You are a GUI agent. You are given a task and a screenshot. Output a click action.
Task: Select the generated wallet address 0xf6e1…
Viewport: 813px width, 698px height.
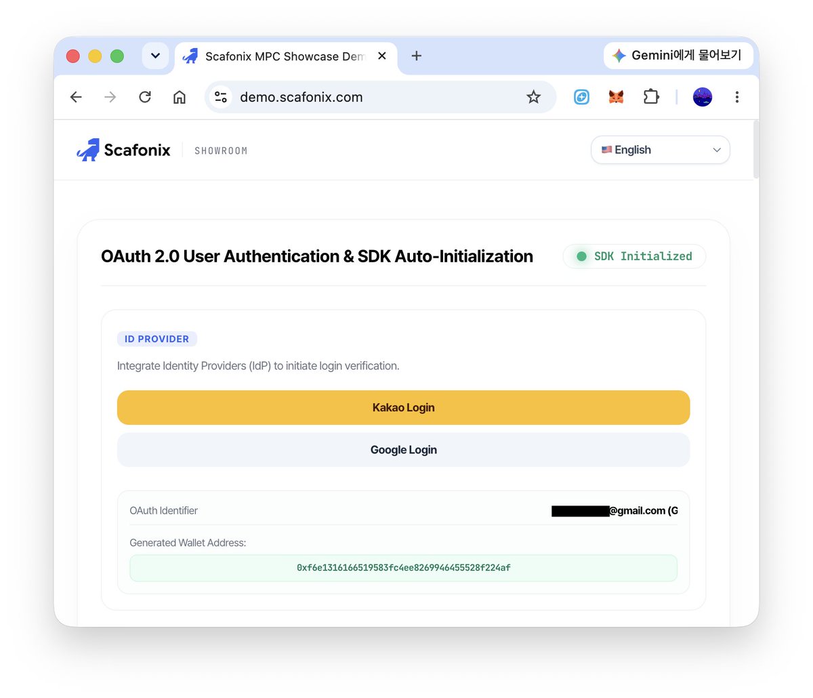coord(403,568)
